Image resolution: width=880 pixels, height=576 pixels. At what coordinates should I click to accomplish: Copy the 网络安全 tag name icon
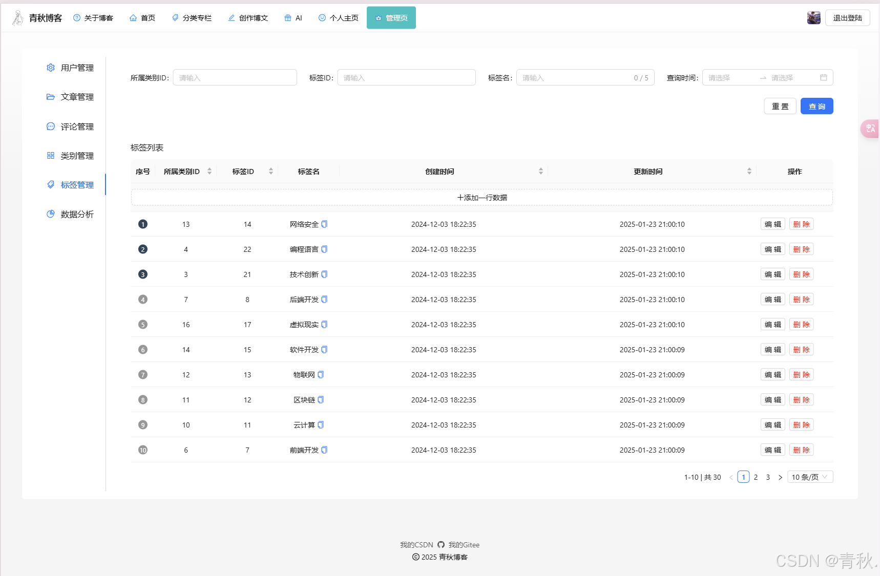324,224
